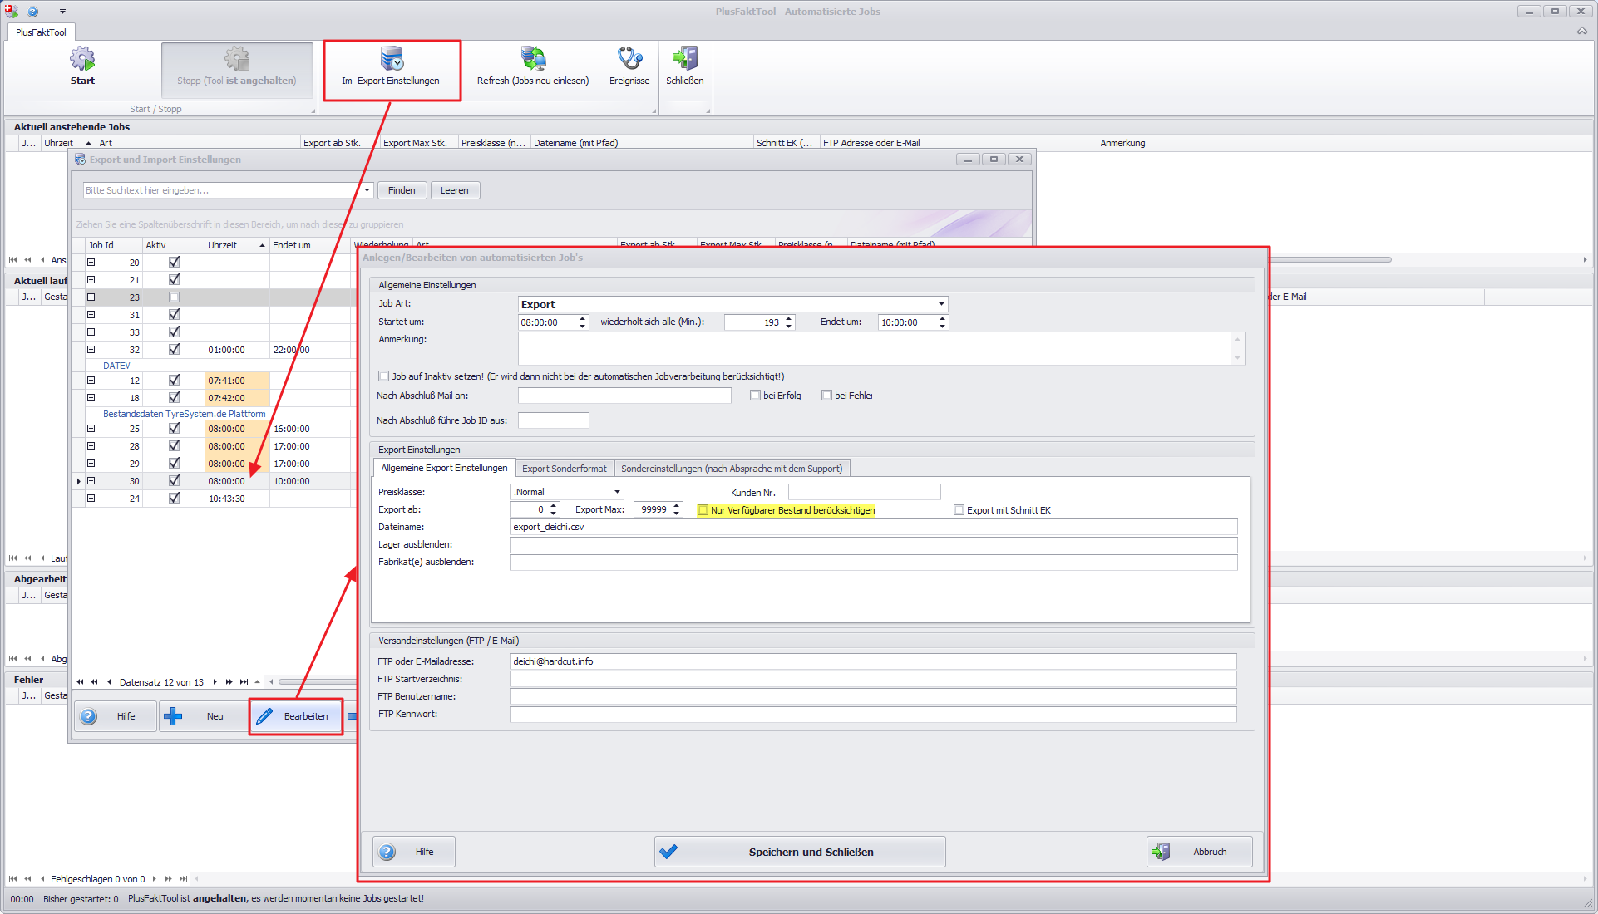Image resolution: width=1598 pixels, height=914 pixels.
Task: Click Speichern und Schließen button
Action: point(800,852)
